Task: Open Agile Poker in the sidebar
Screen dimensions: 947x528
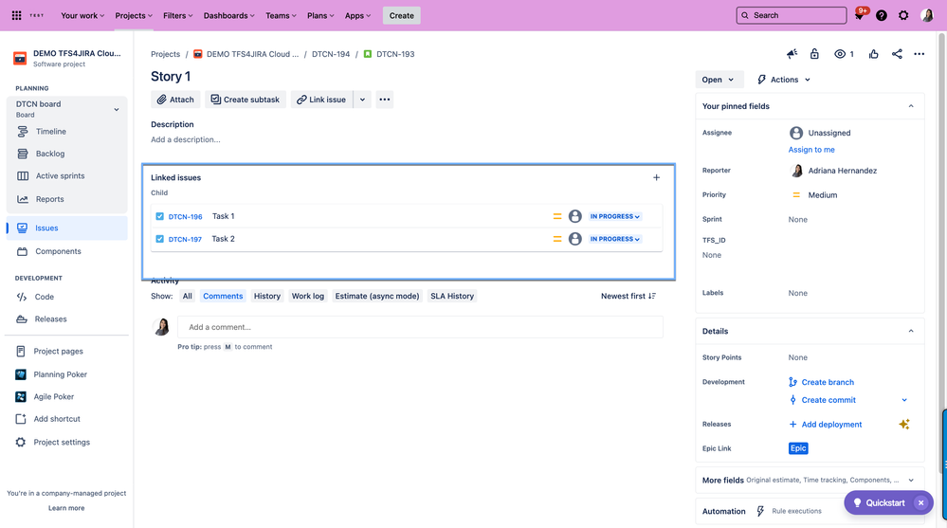Action: tap(54, 397)
